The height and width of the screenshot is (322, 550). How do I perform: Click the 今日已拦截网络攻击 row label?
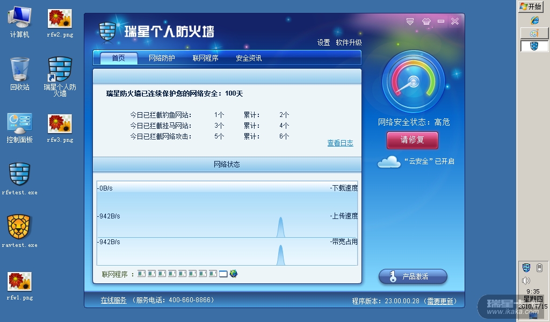point(161,136)
